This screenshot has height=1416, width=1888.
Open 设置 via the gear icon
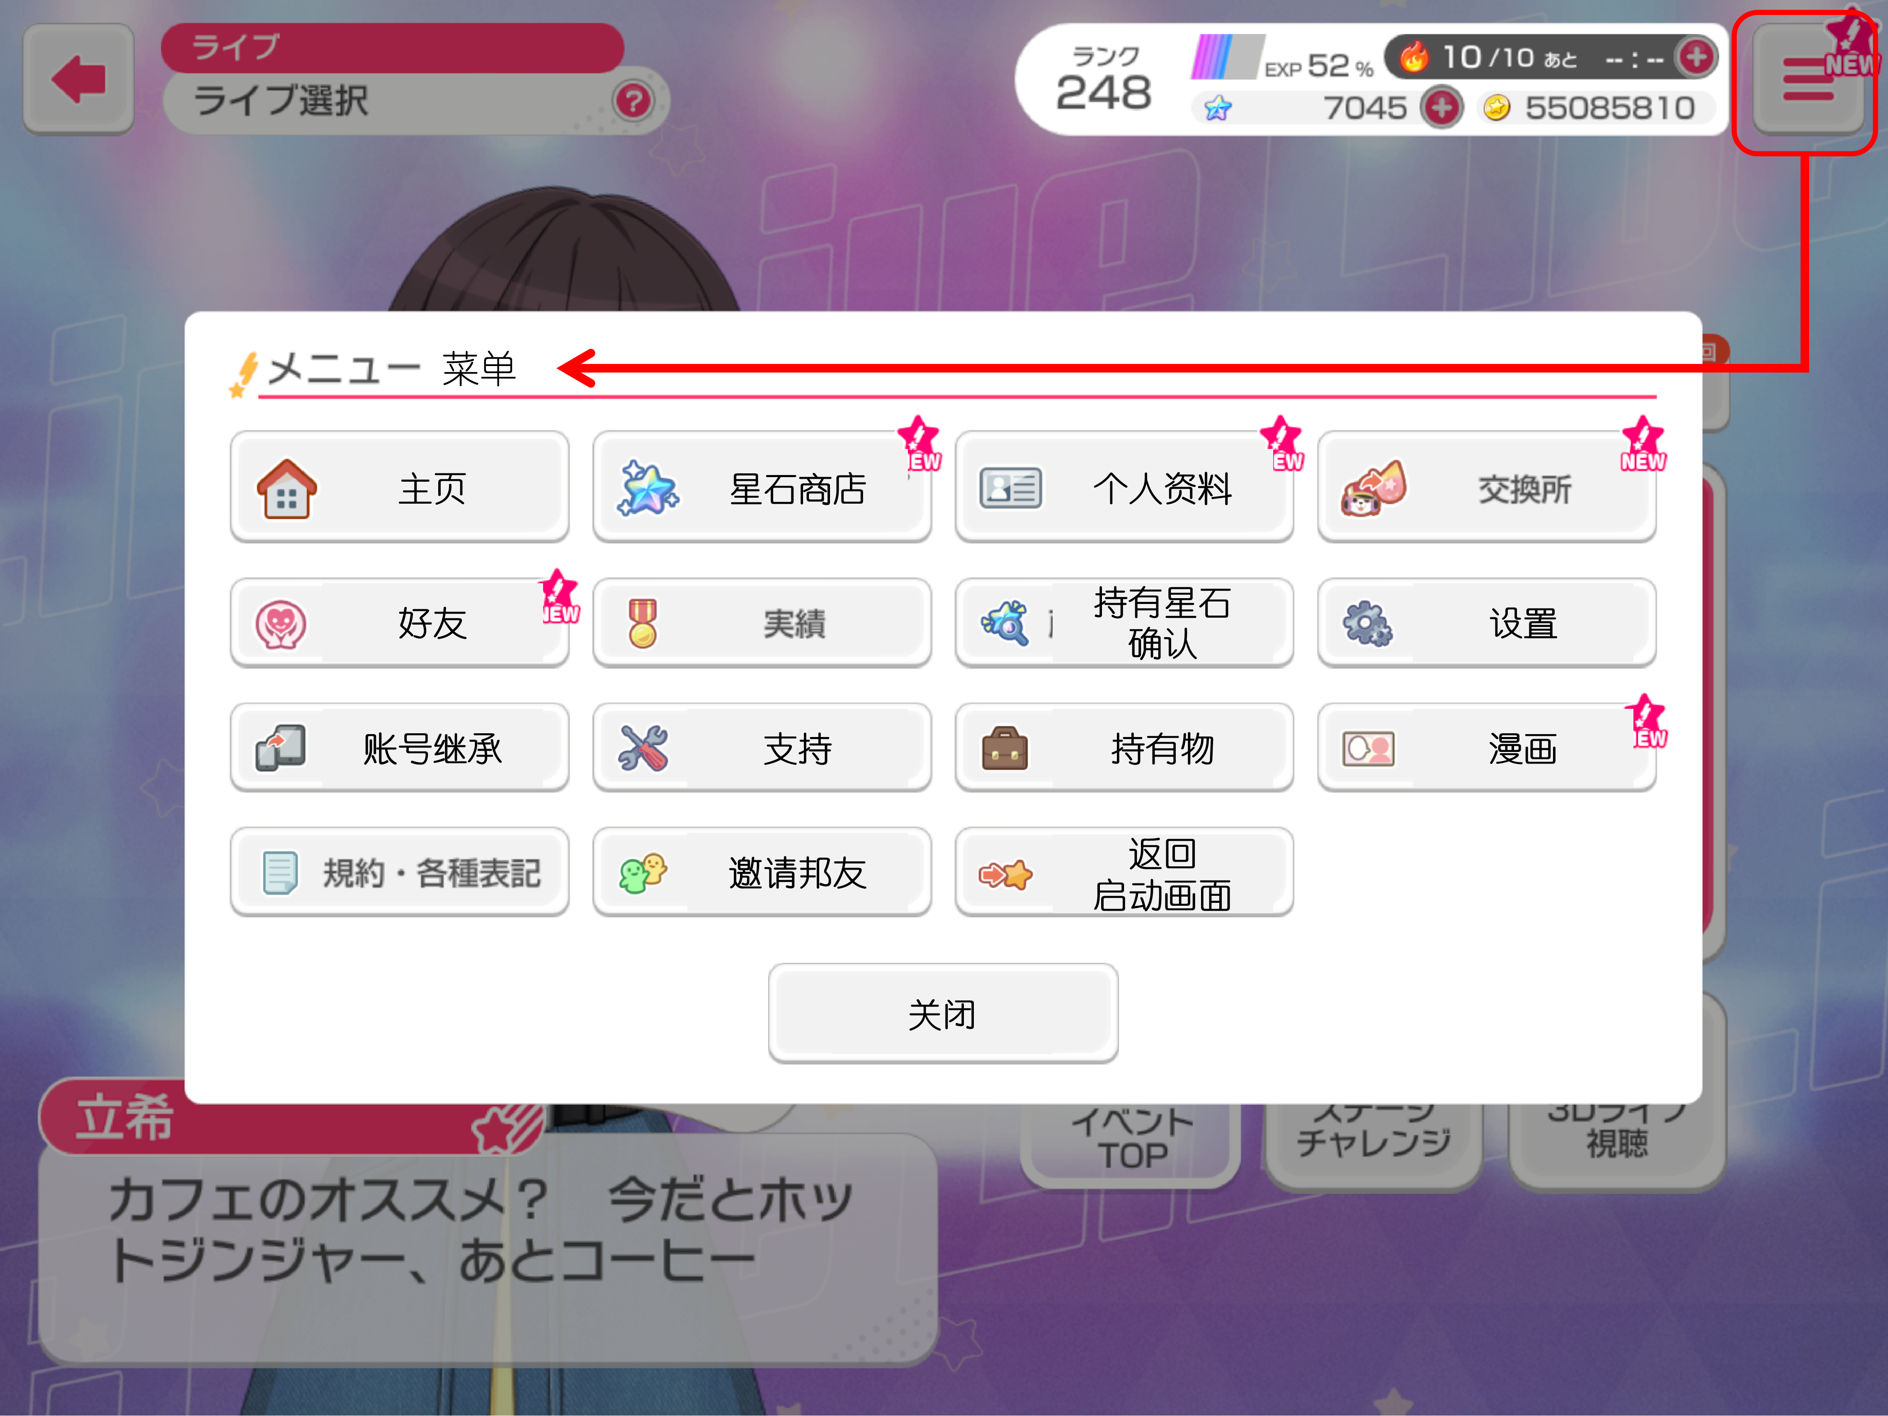click(x=1367, y=623)
